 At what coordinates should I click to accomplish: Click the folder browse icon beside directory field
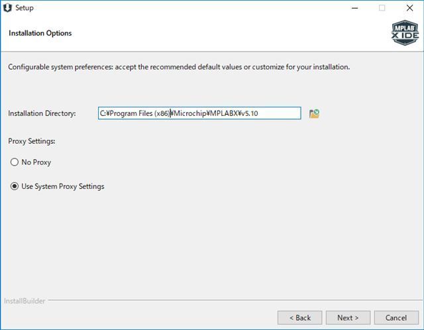click(314, 113)
